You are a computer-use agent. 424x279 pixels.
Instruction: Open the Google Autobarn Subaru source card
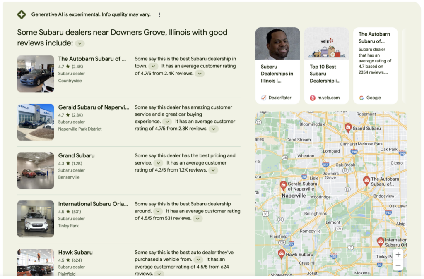click(x=375, y=66)
